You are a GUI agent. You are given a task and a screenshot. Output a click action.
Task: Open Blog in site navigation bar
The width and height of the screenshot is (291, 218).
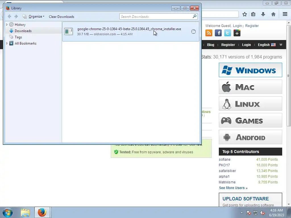tap(211, 45)
